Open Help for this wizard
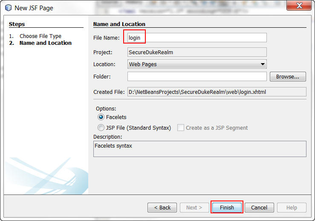 coord(292,208)
